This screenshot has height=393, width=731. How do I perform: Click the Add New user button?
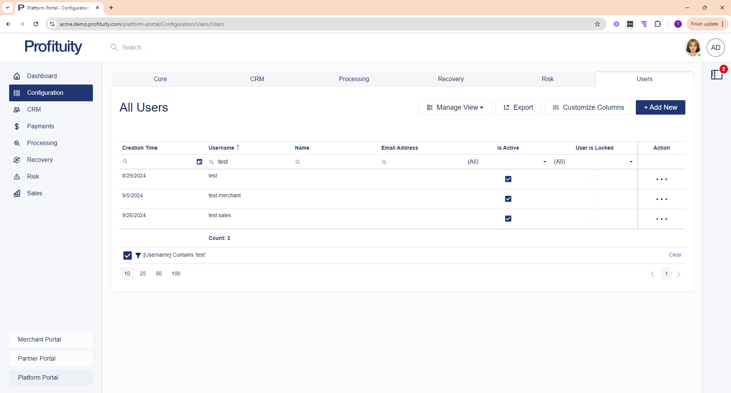660,107
